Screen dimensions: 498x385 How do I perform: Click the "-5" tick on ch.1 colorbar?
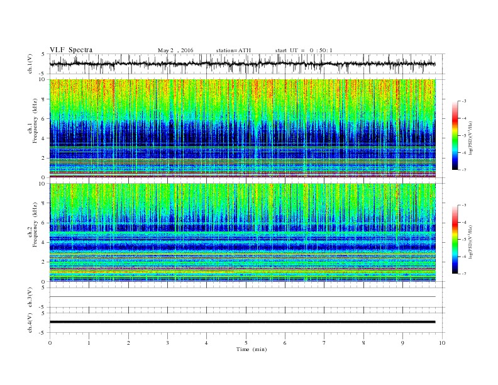click(464, 136)
